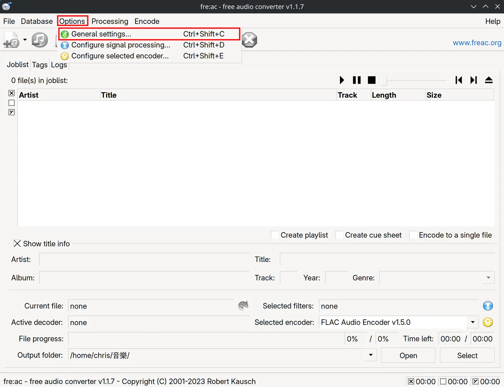
Task: Sort joblist by Track column
Action: coord(354,95)
